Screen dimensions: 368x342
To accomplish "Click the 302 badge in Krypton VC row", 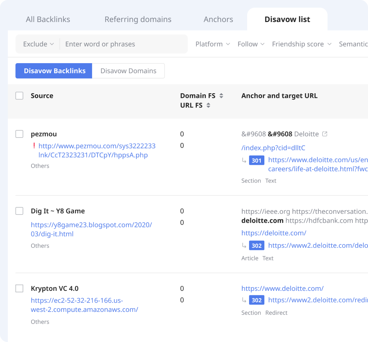I will 257,300.
